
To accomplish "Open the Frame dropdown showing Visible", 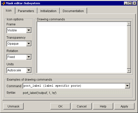I will click(x=19, y=30).
